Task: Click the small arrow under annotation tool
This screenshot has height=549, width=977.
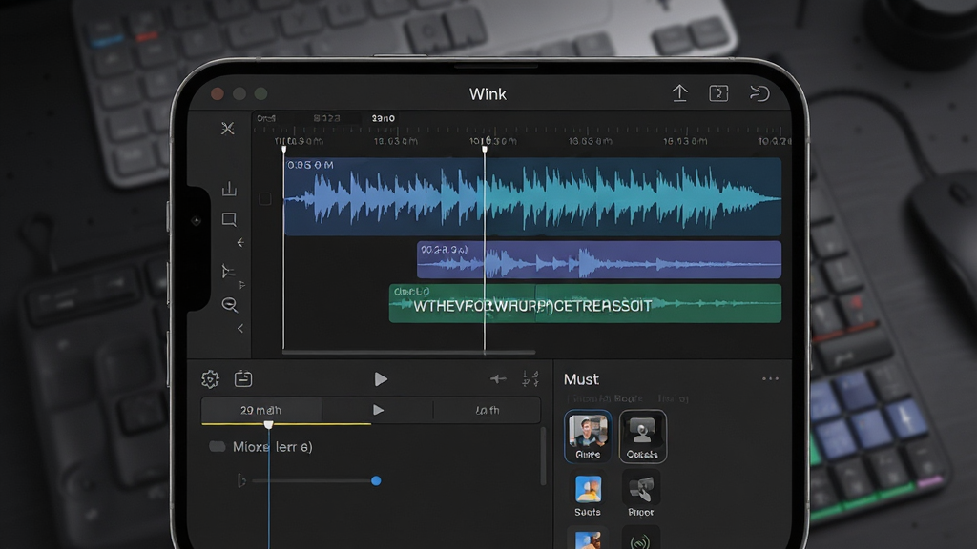Action: coord(240,243)
